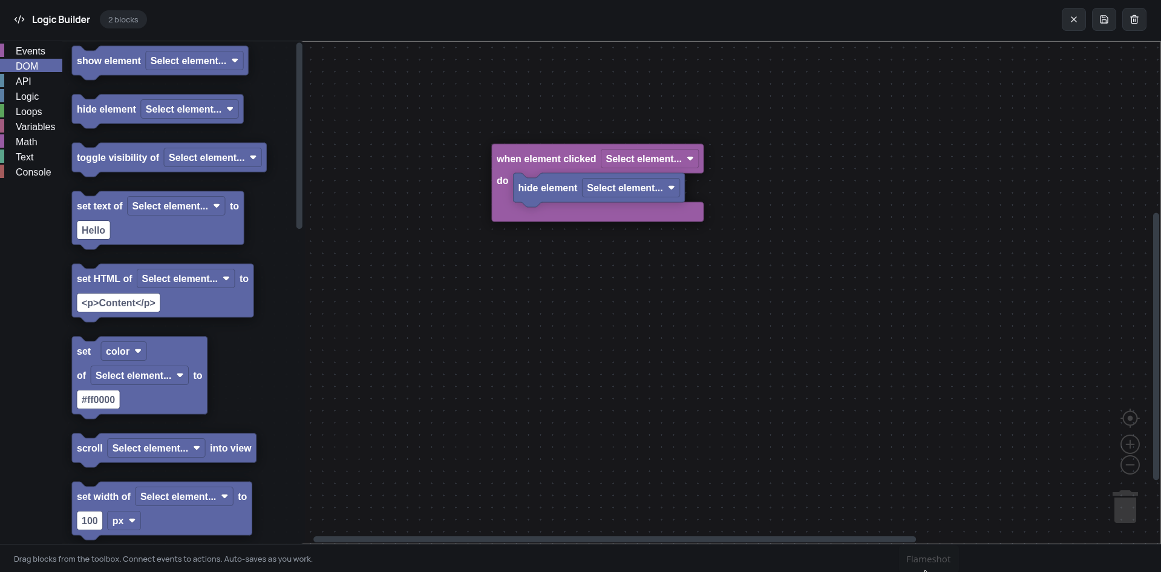1161x572 pixels.
Task: Recenter the canvas with the crosshair icon
Action: click(1130, 418)
